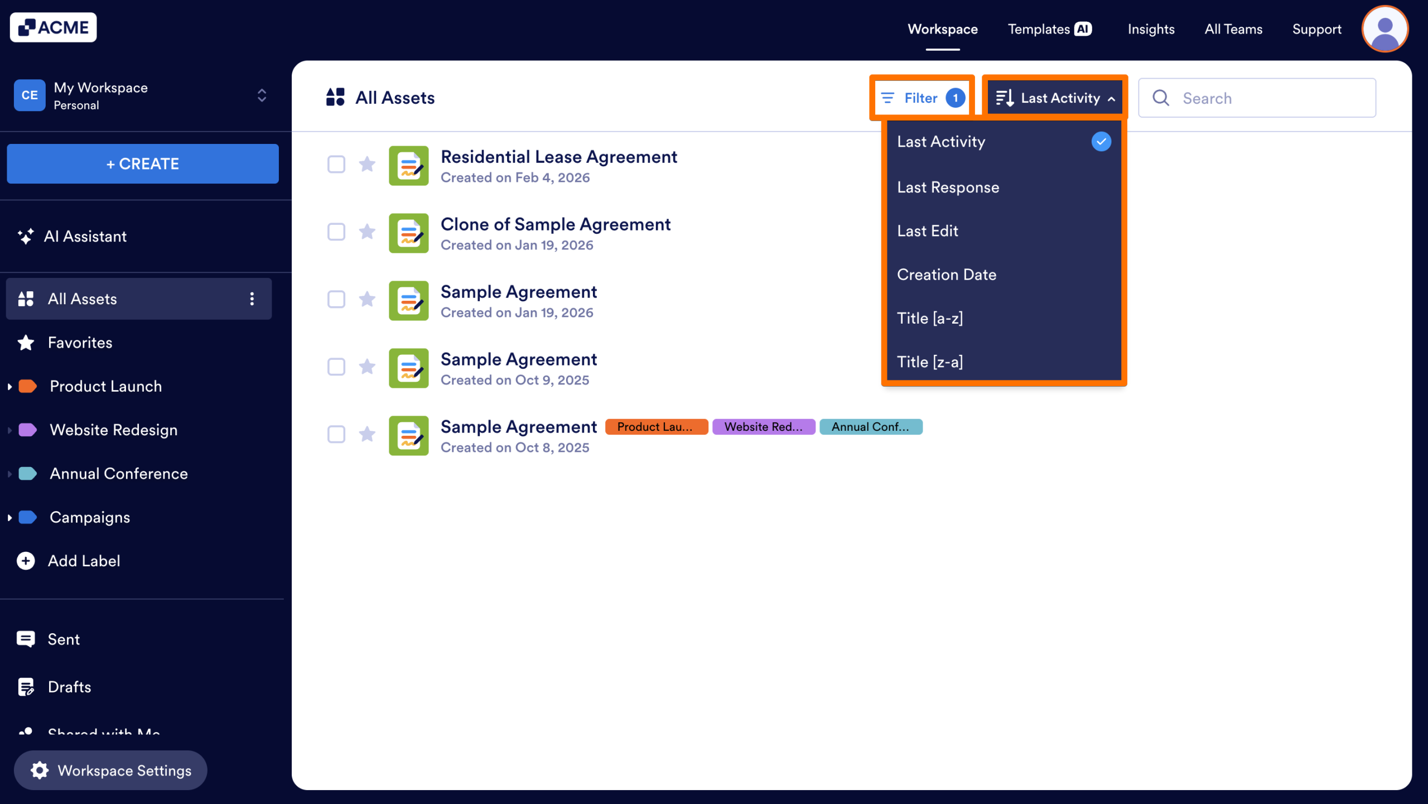Open the user profile avatar menu
The width and height of the screenshot is (1428, 804).
pyautogui.click(x=1385, y=28)
